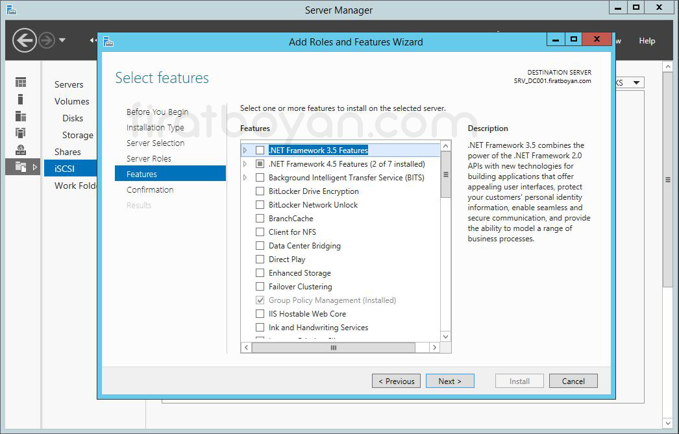Toggle .NET Framework 4.5 Features checkbox
This screenshot has width=679, height=434.
pyautogui.click(x=260, y=164)
